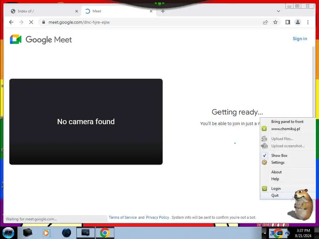Screen dimensions: 319x239
Task: Click the Sign in link
Action: coord(300,39)
